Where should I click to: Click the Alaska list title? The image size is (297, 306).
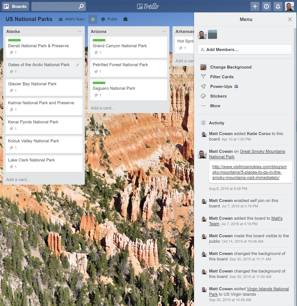[13, 32]
